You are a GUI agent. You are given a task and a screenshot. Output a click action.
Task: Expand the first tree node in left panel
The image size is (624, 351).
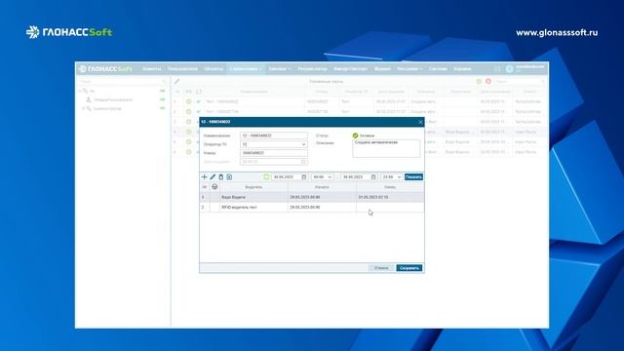tap(80, 91)
